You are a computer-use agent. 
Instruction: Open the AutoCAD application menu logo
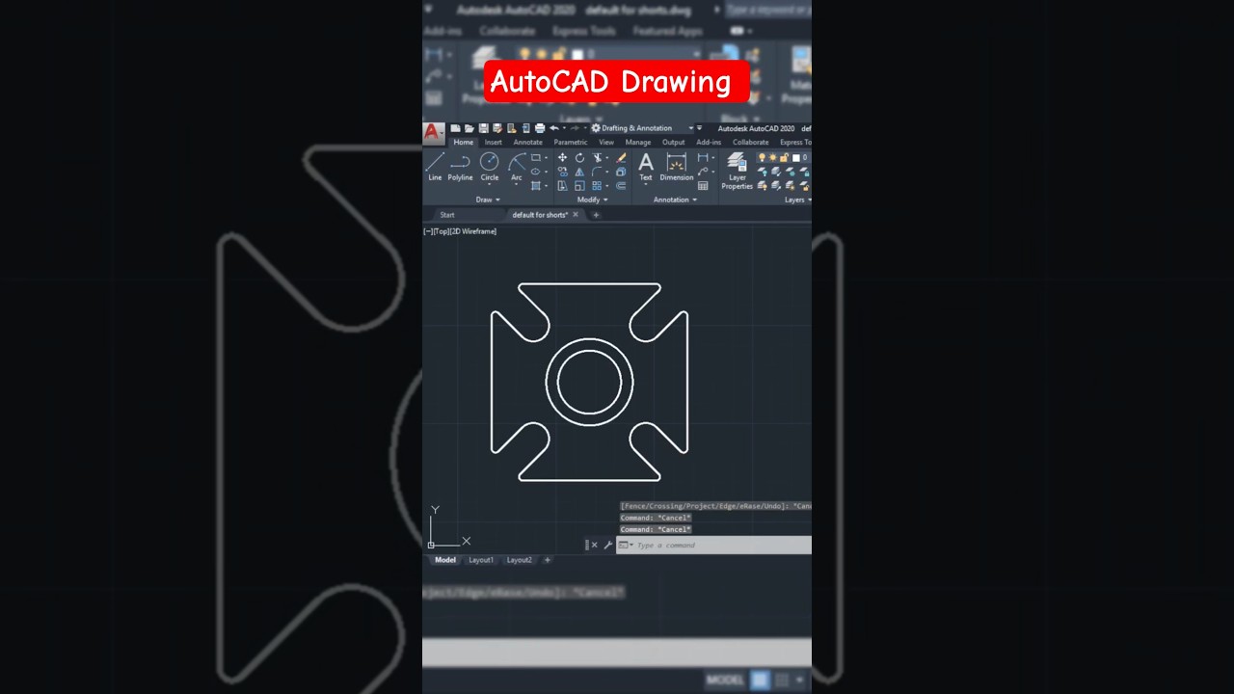(433, 132)
